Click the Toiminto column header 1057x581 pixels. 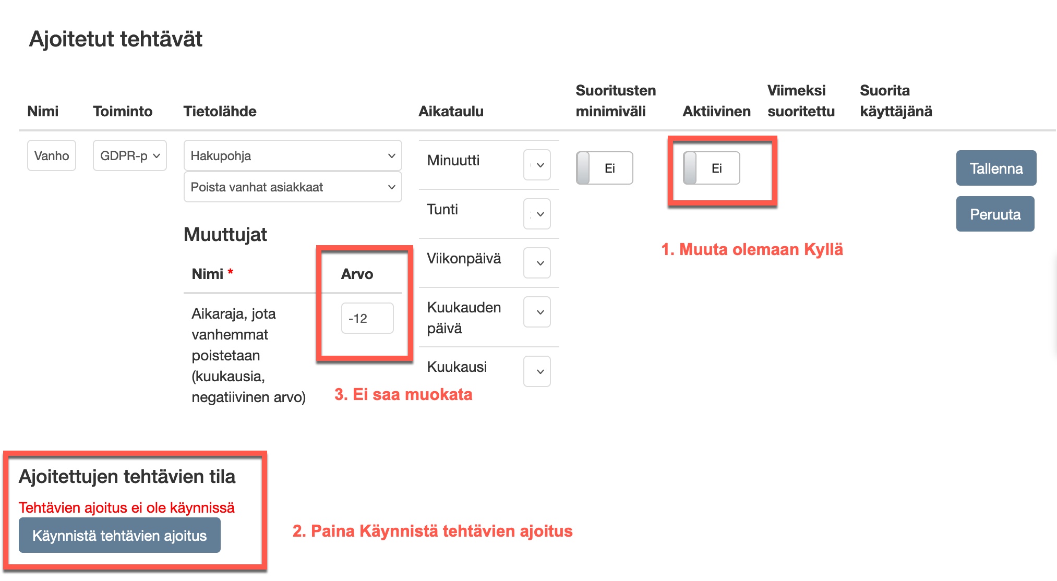123,111
